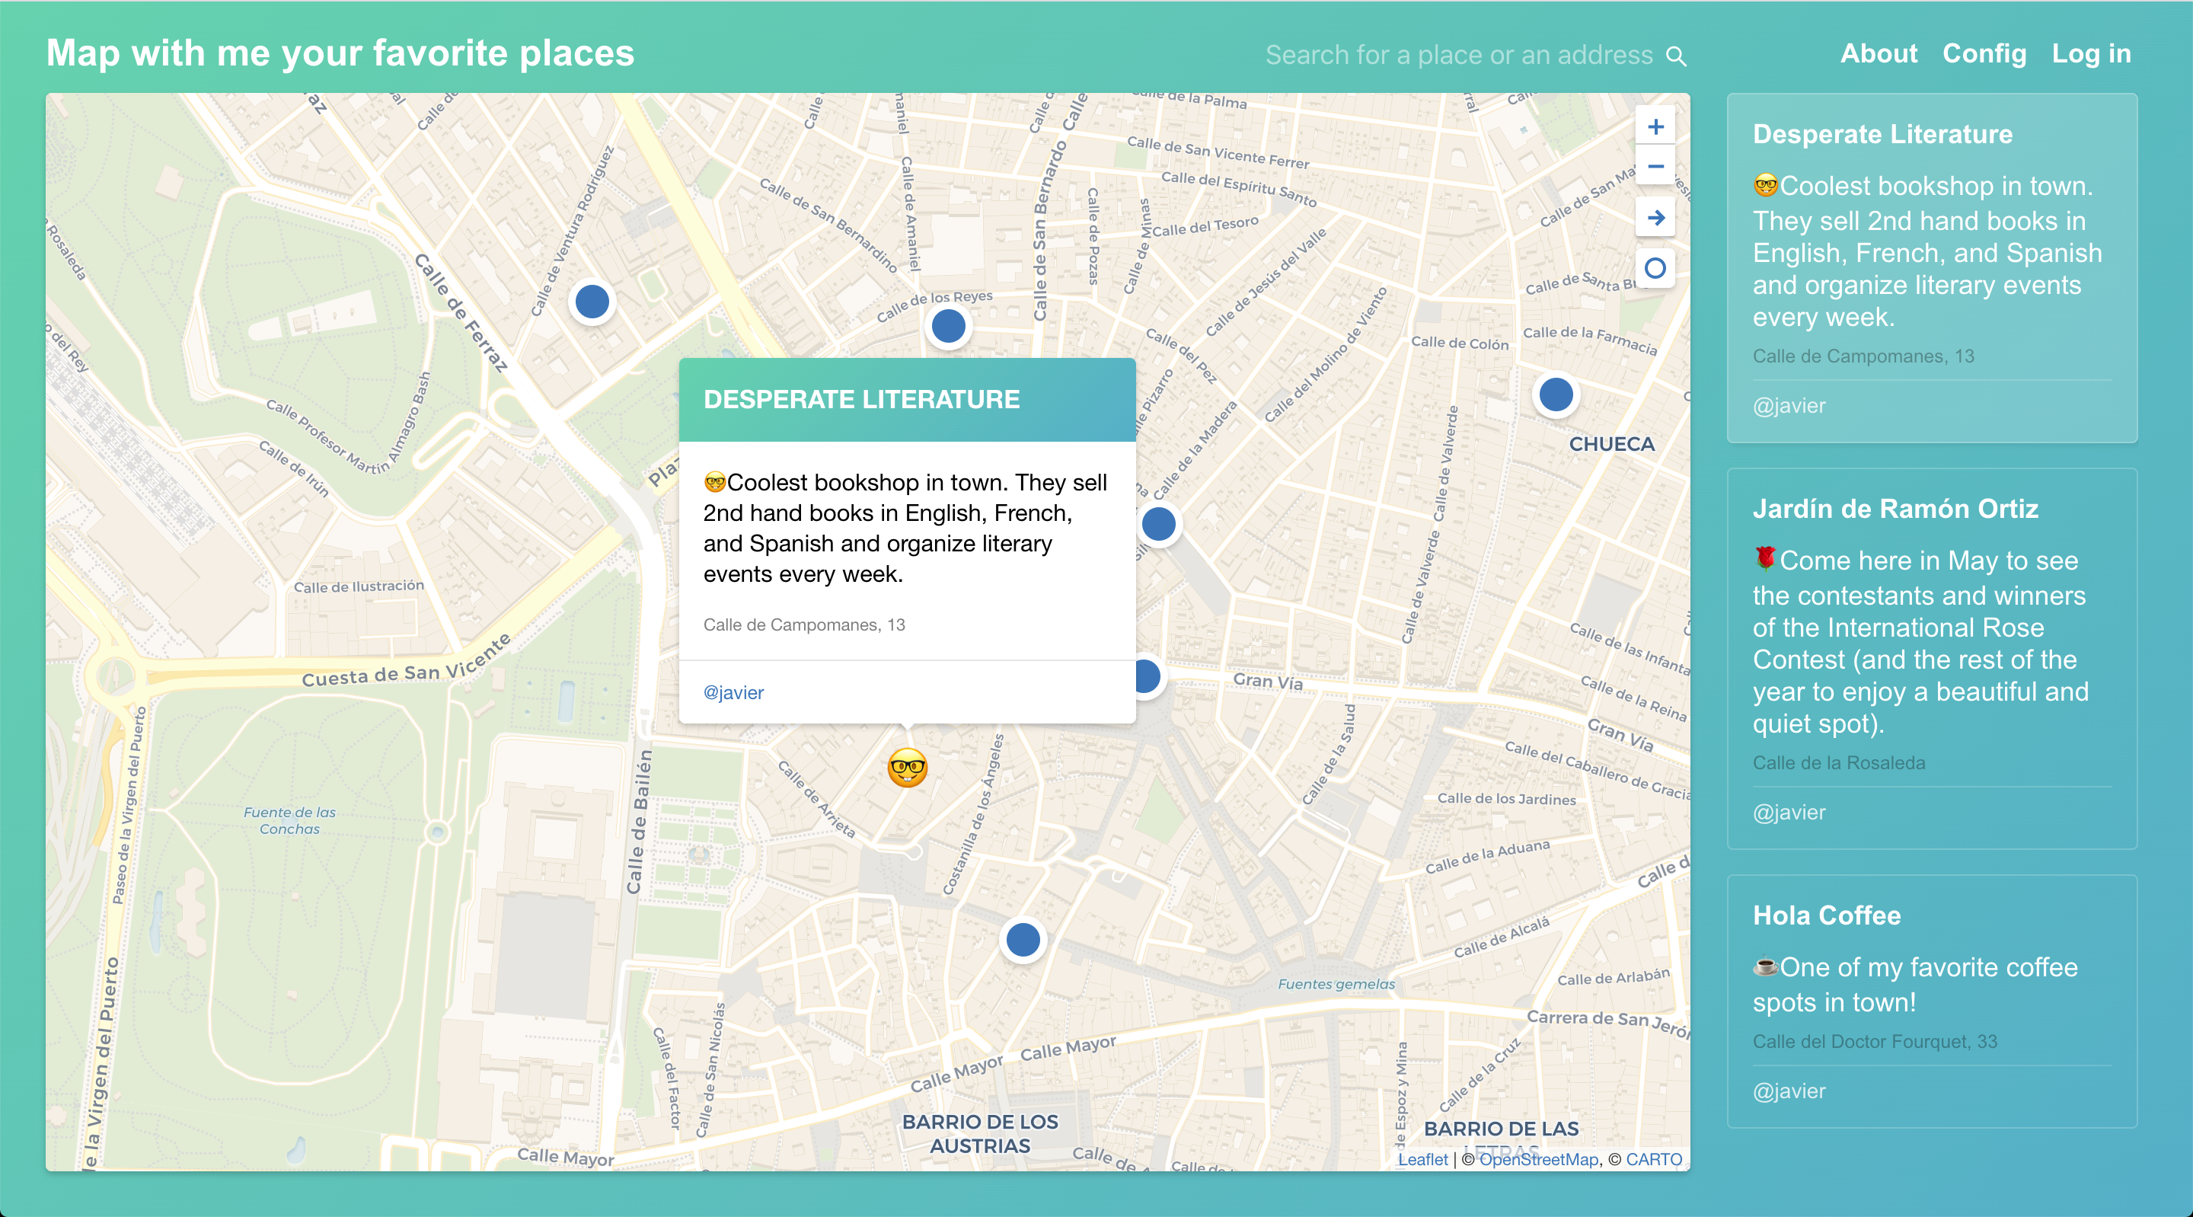Select the blue marker near Barrio de los Austrias
The width and height of the screenshot is (2193, 1217).
(1022, 939)
